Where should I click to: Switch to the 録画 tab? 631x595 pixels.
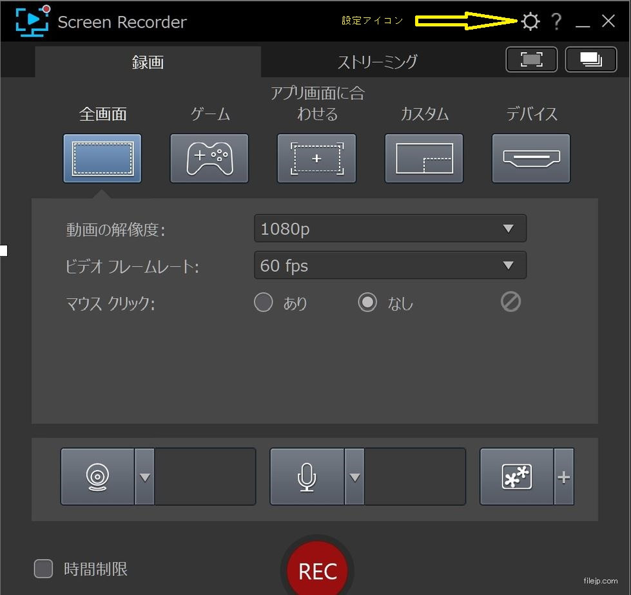pyautogui.click(x=148, y=62)
